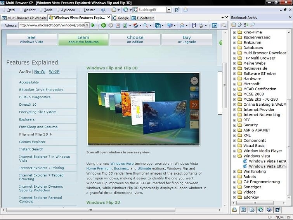Click the find magnifier in Bookmark Archiv toolbar
The height and width of the screenshot is (220, 293).
tap(253, 24)
